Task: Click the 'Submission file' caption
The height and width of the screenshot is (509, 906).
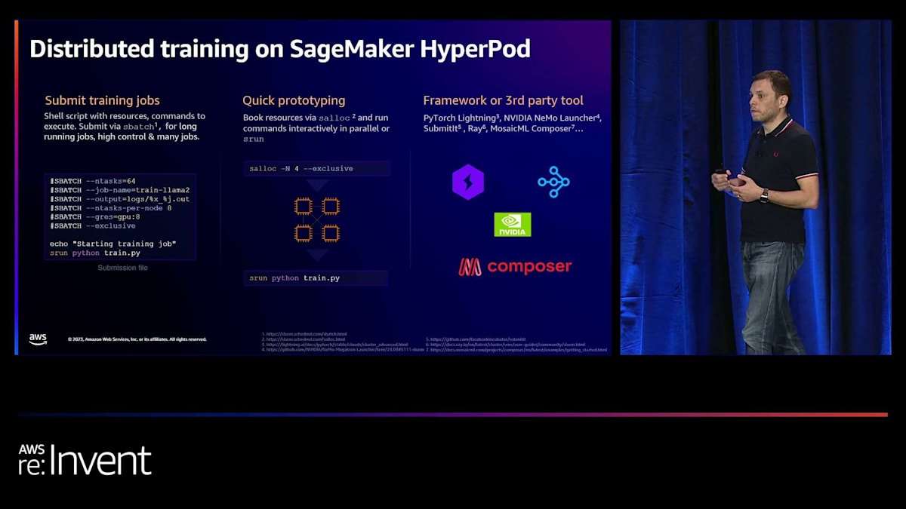Action: [122, 268]
